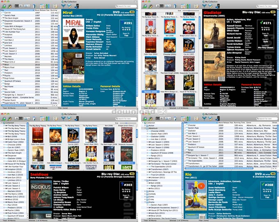Click edit fields icon in top-right window
This screenshot has width=279, height=222.
click(x=183, y=6)
